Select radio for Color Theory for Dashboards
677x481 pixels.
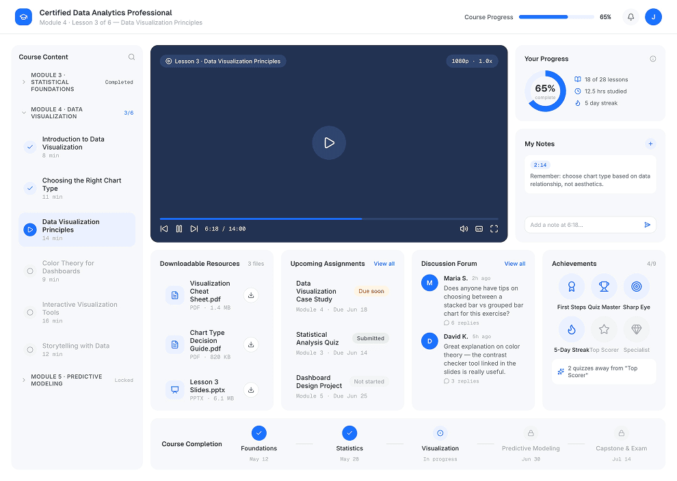pos(30,271)
